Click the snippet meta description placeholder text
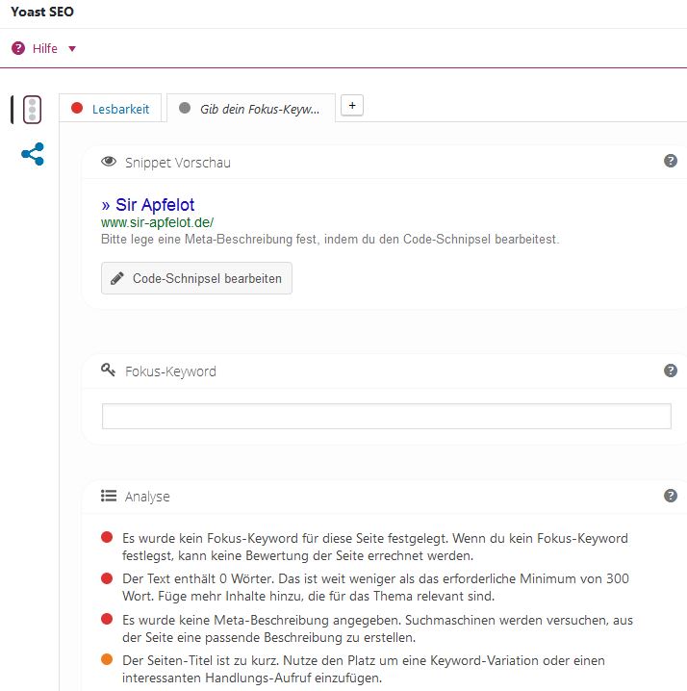The image size is (687, 691). [329, 239]
